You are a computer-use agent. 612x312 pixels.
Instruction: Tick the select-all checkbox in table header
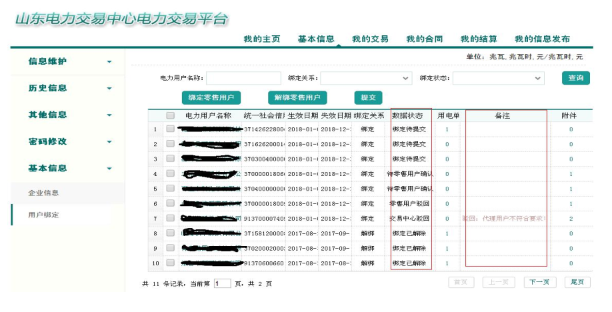pyautogui.click(x=171, y=115)
